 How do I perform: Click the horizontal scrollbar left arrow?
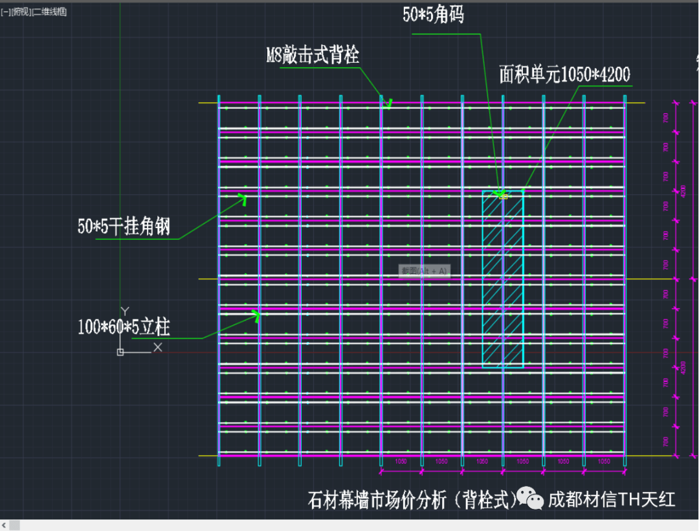pyautogui.click(x=4, y=525)
